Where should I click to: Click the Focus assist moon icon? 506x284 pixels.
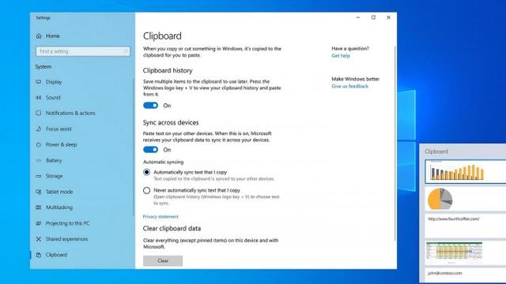pos(39,129)
